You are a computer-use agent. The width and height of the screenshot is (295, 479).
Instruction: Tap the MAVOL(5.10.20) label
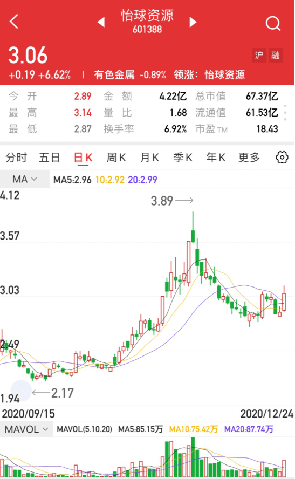85,429
